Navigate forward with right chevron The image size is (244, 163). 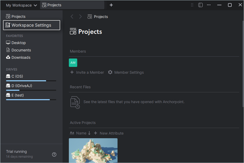[x=80, y=17]
